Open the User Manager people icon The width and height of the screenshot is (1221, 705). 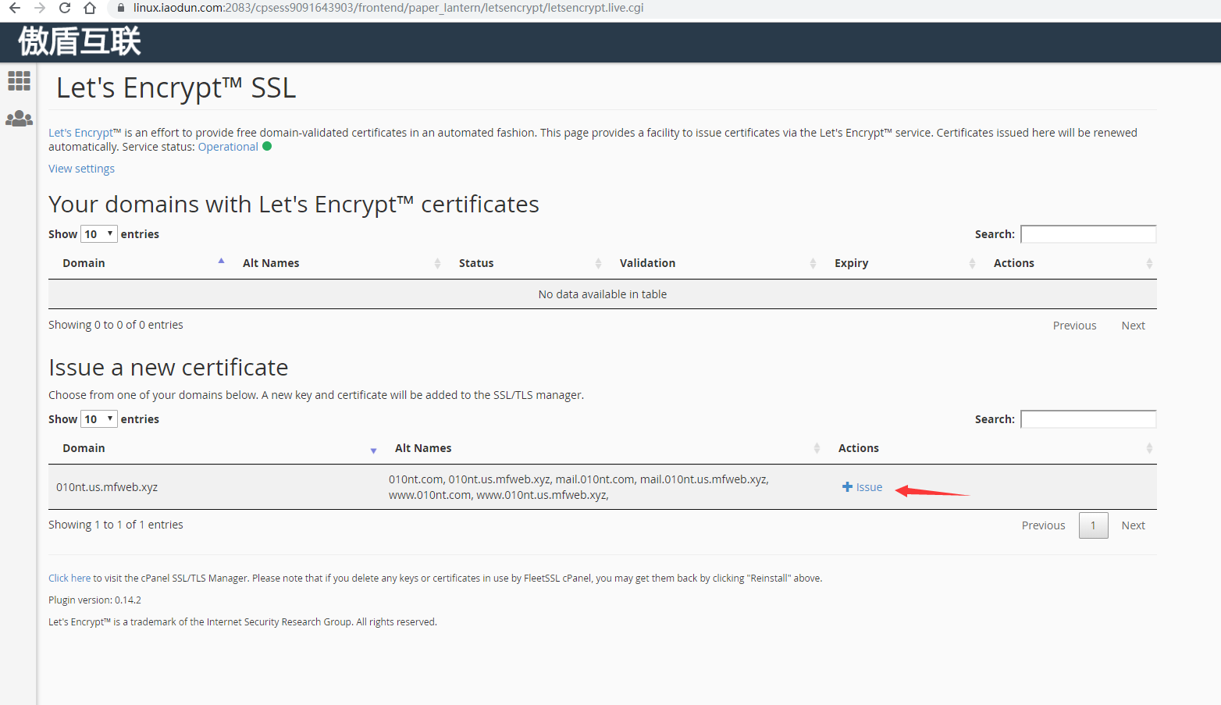[x=19, y=119]
